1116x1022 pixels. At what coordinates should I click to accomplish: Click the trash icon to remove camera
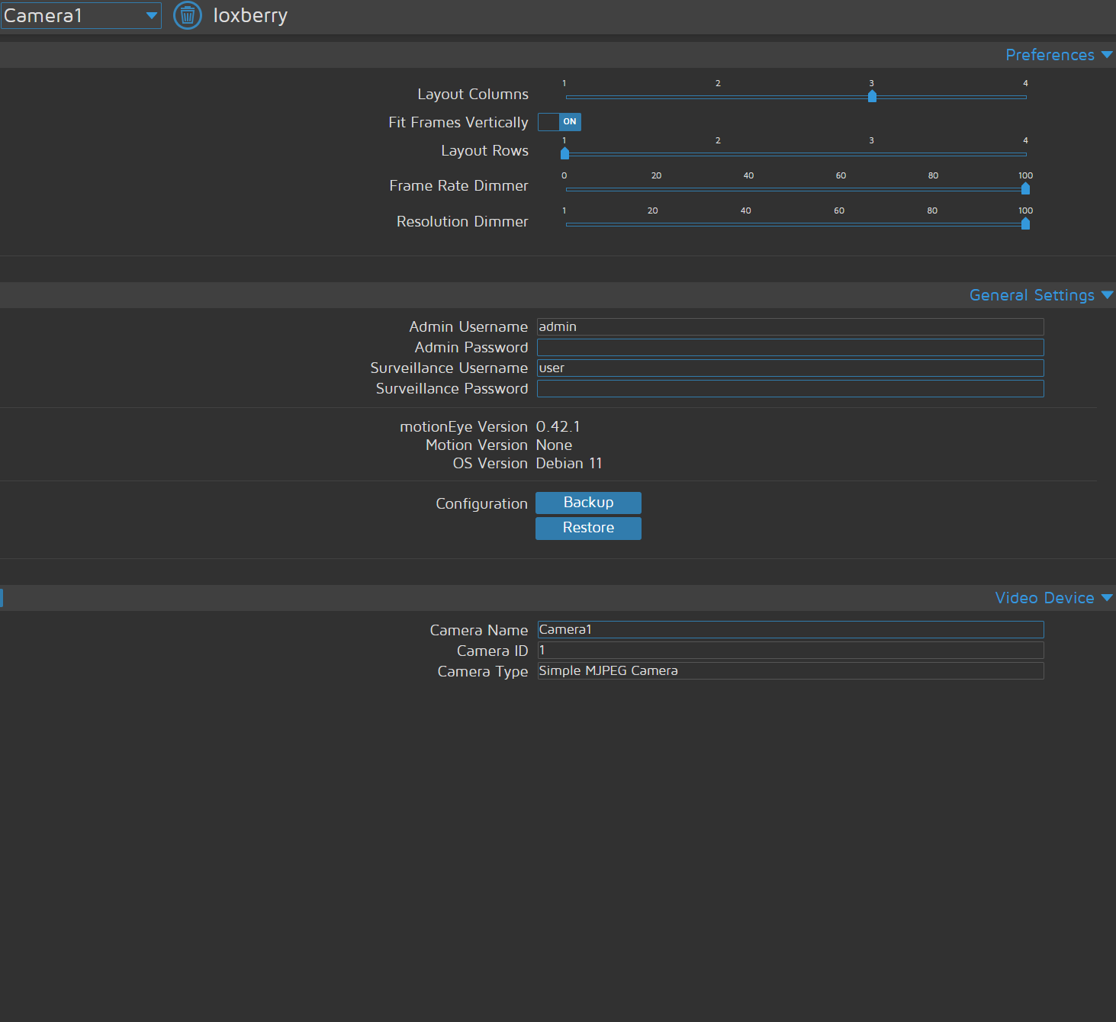point(188,15)
